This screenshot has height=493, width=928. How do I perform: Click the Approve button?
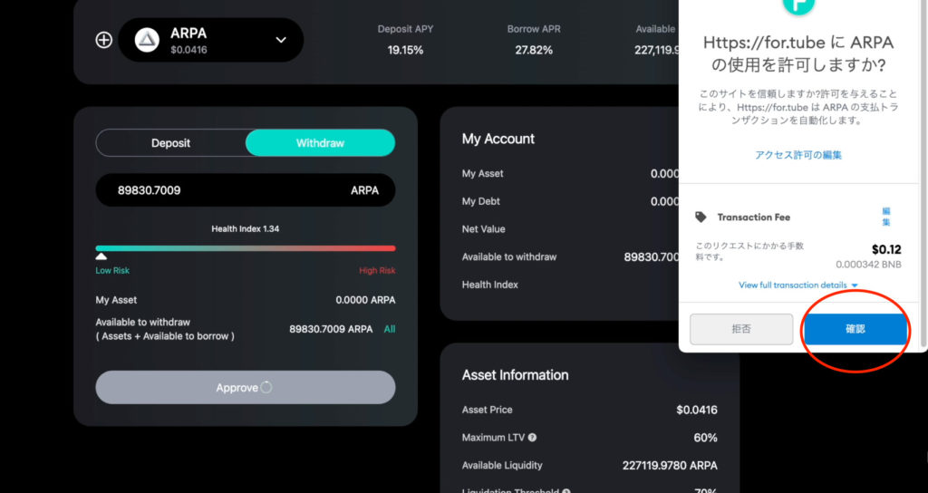click(x=245, y=388)
